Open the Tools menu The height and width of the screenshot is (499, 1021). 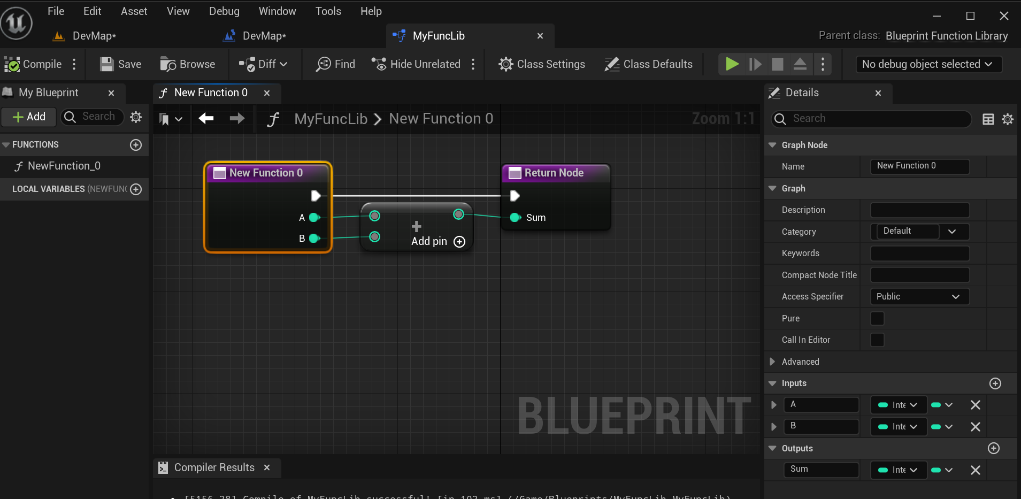coord(328,11)
